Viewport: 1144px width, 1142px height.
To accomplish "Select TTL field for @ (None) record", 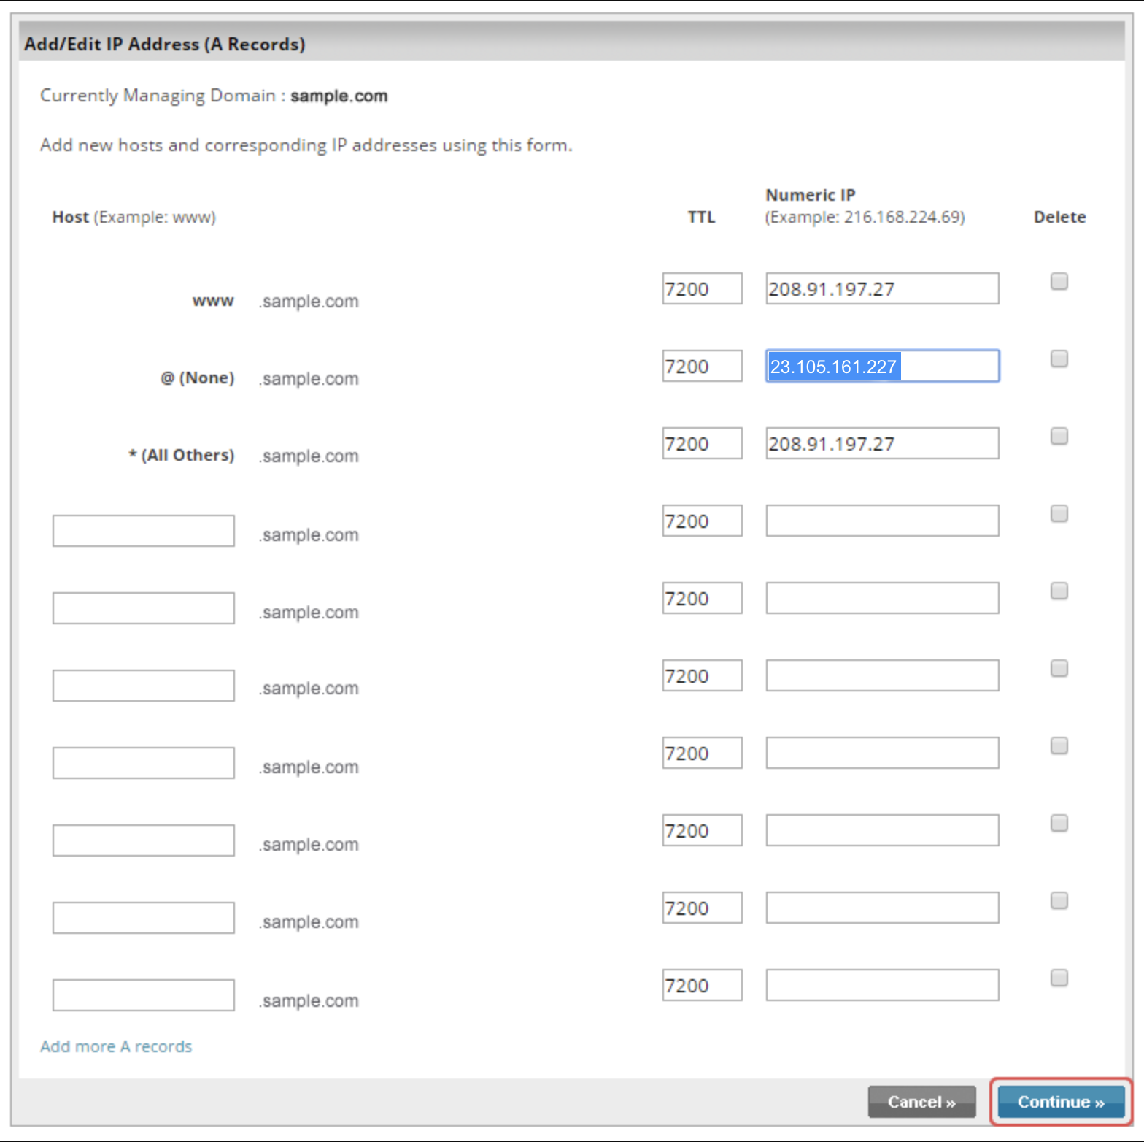I will (701, 367).
